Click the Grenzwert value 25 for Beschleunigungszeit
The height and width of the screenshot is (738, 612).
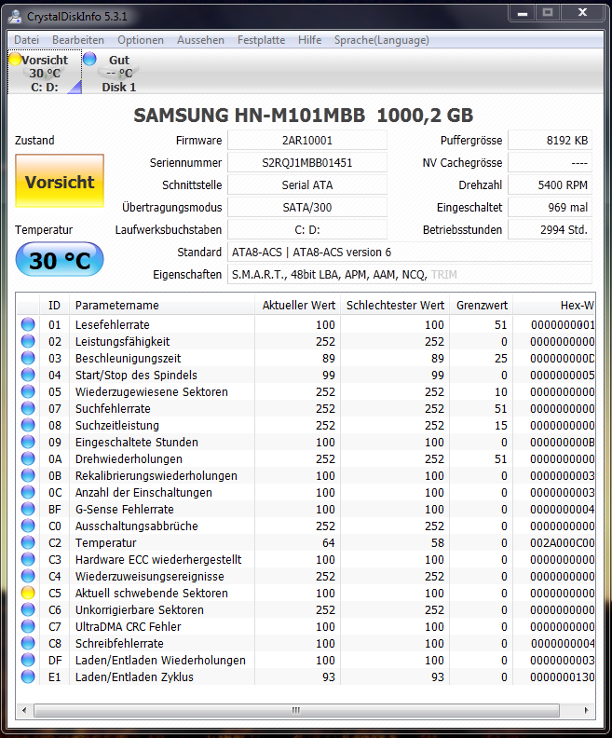[500, 358]
